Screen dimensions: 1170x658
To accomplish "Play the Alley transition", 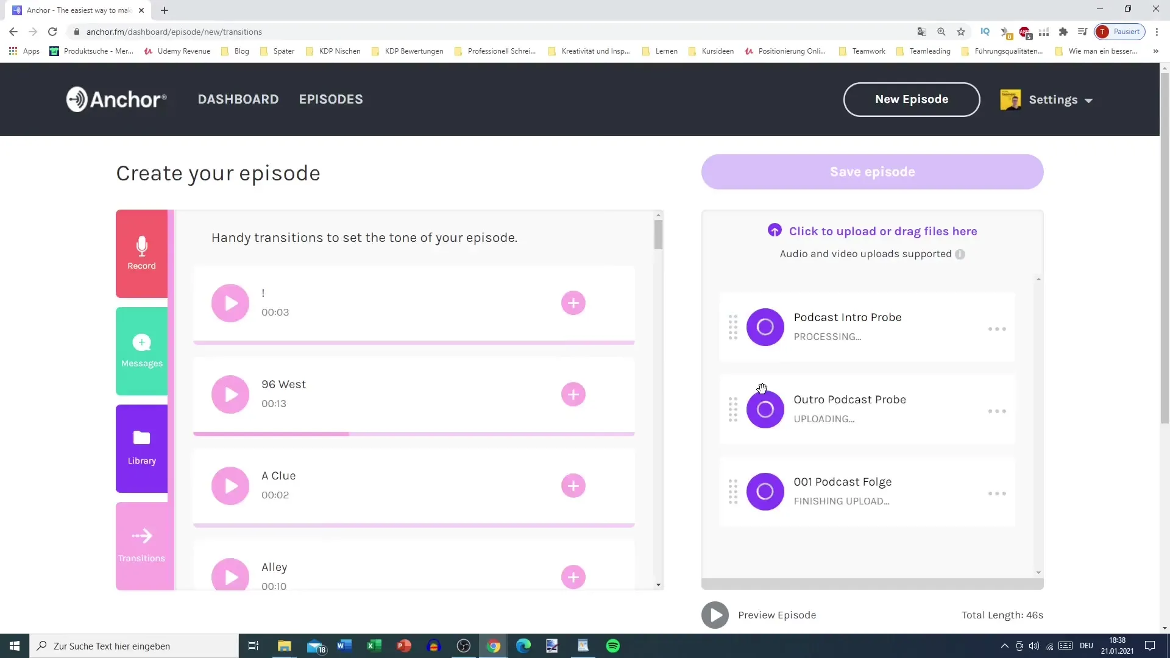I will click(230, 575).
